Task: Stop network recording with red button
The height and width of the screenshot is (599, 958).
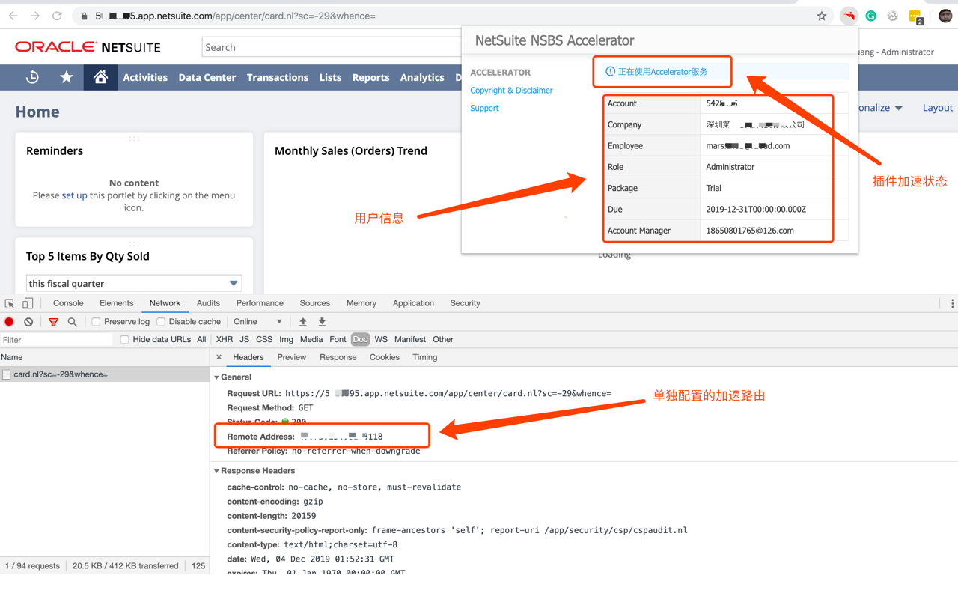Action: click(10, 322)
